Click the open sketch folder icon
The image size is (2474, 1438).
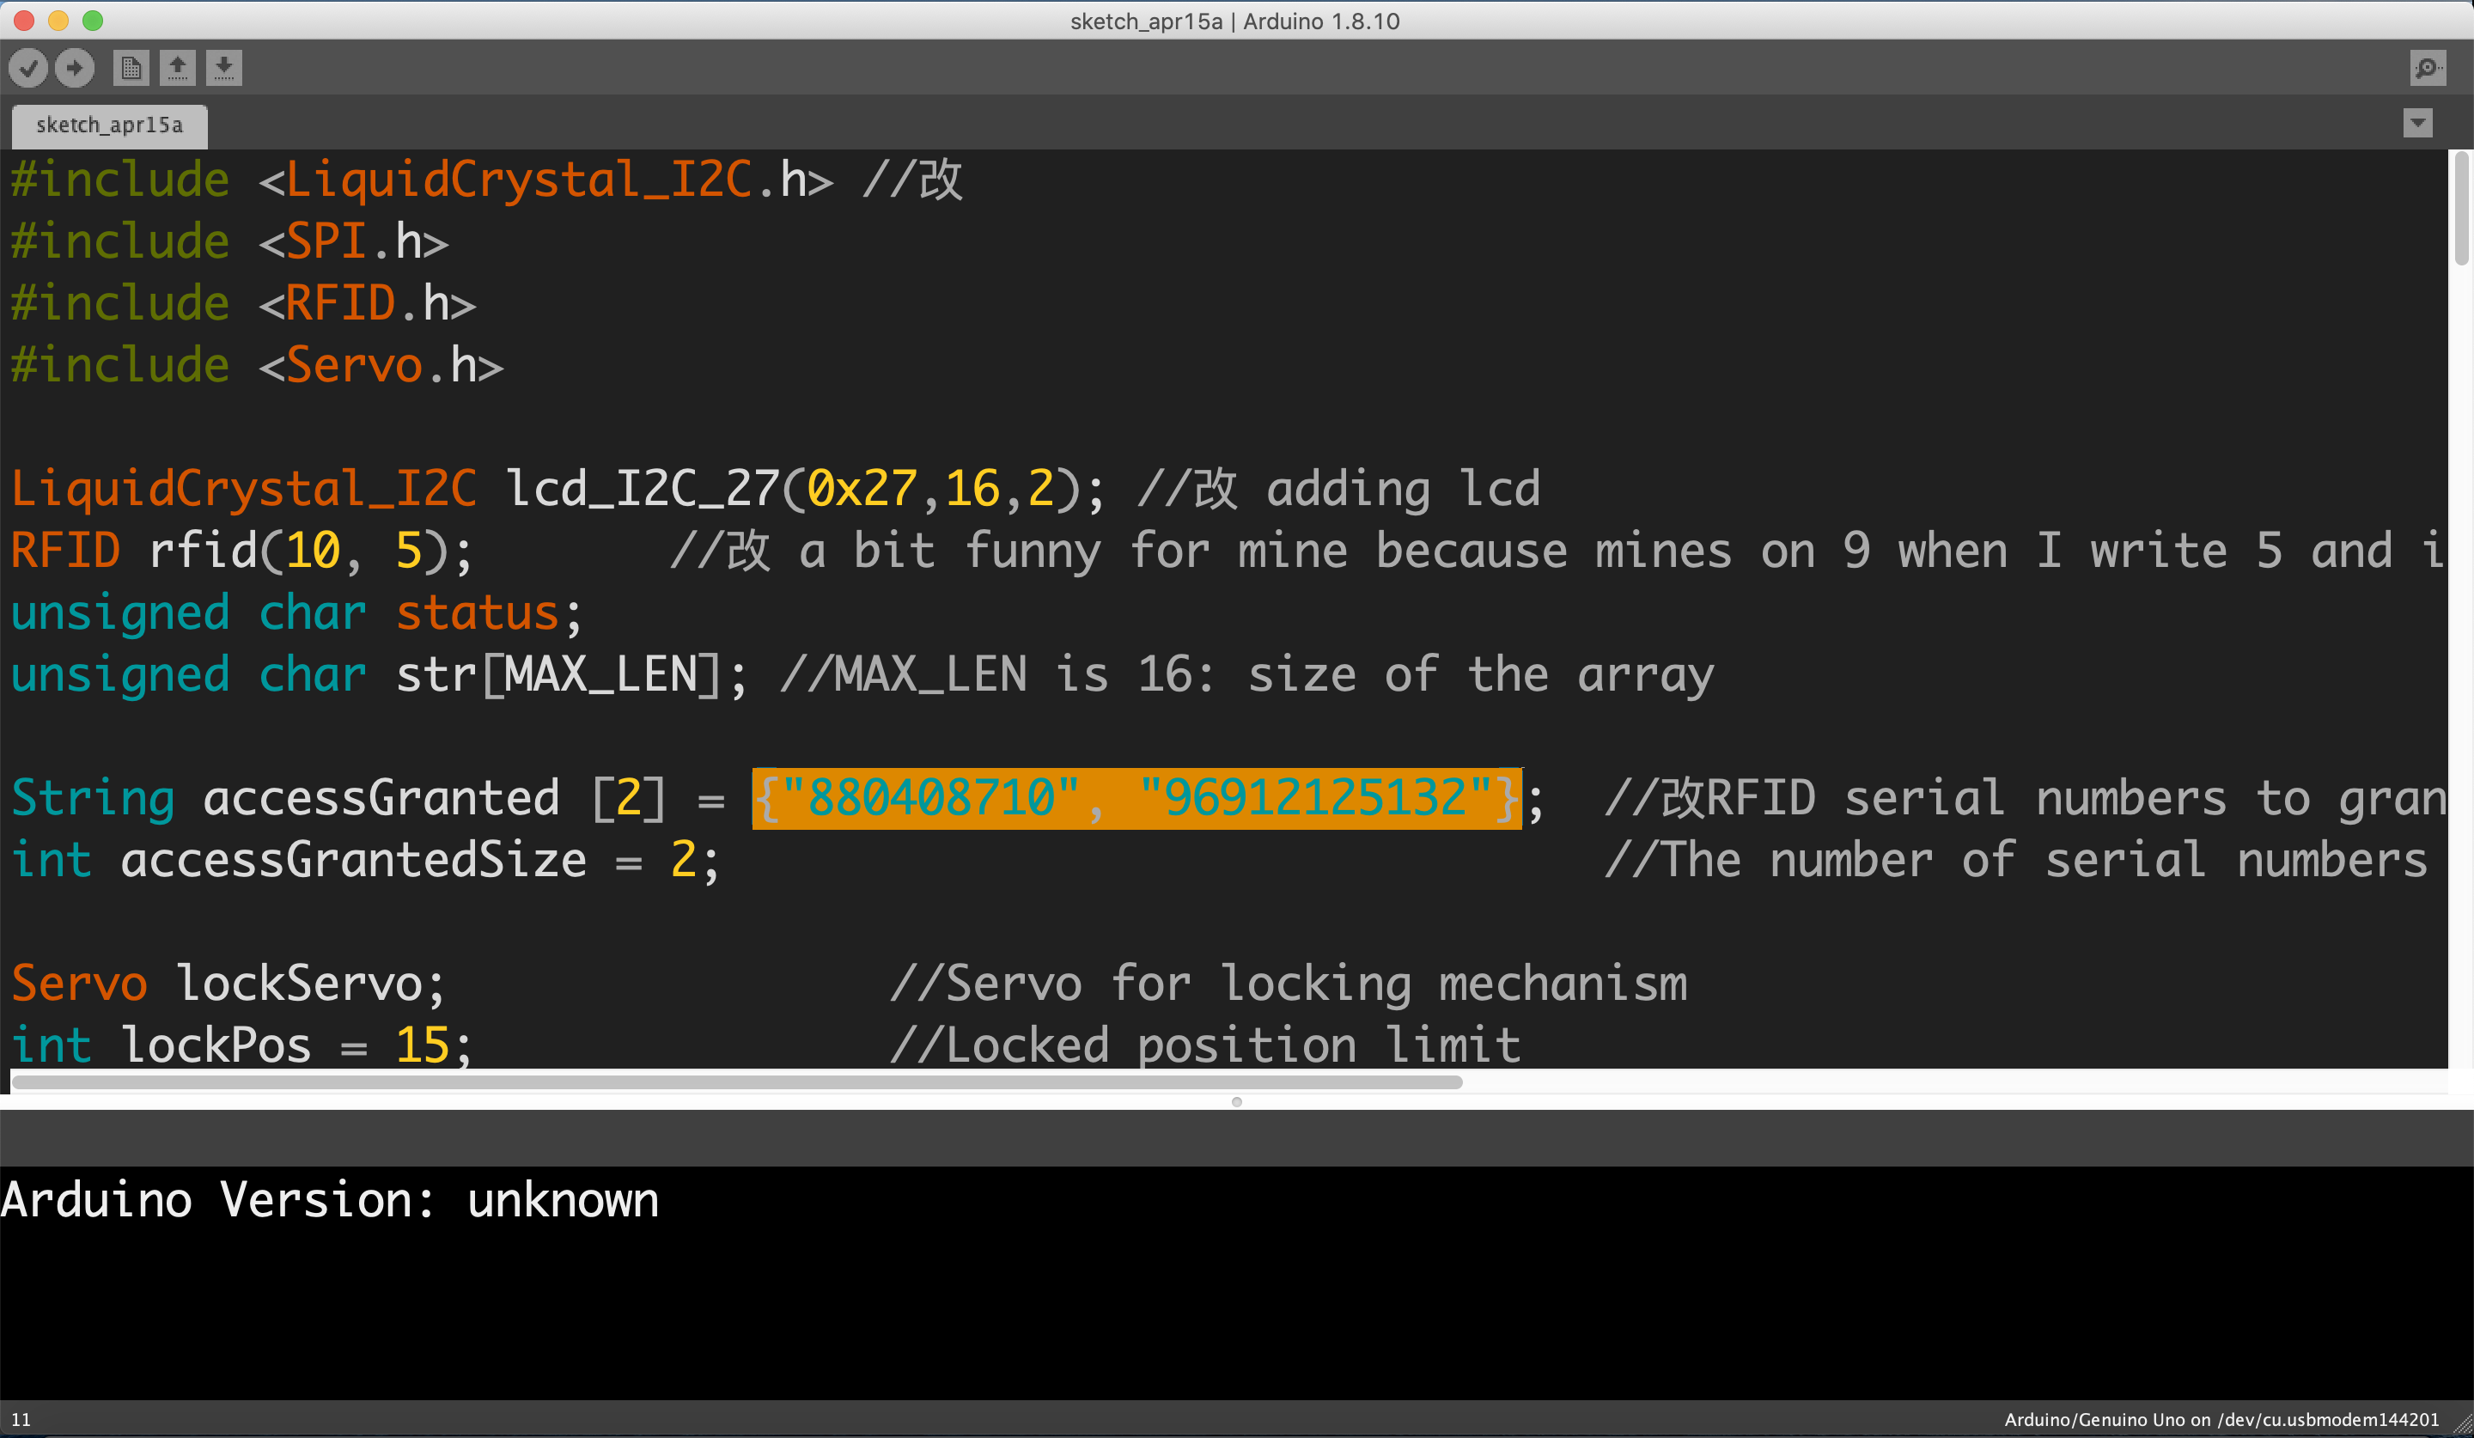coord(180,67)
